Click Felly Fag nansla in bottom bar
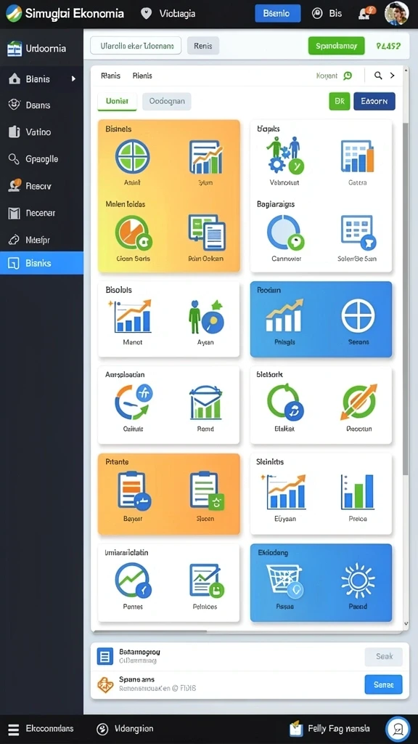Viewport: 418px width, 744px height. point(329,729)
